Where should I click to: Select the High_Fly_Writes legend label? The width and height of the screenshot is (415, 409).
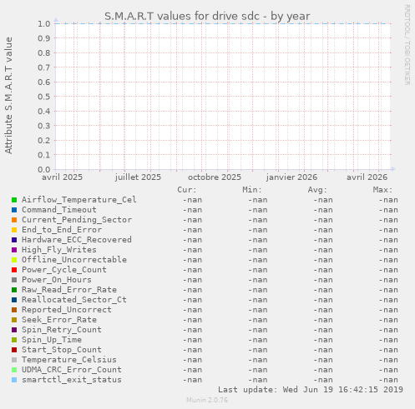pyautogui.click(x=59, y=250)
